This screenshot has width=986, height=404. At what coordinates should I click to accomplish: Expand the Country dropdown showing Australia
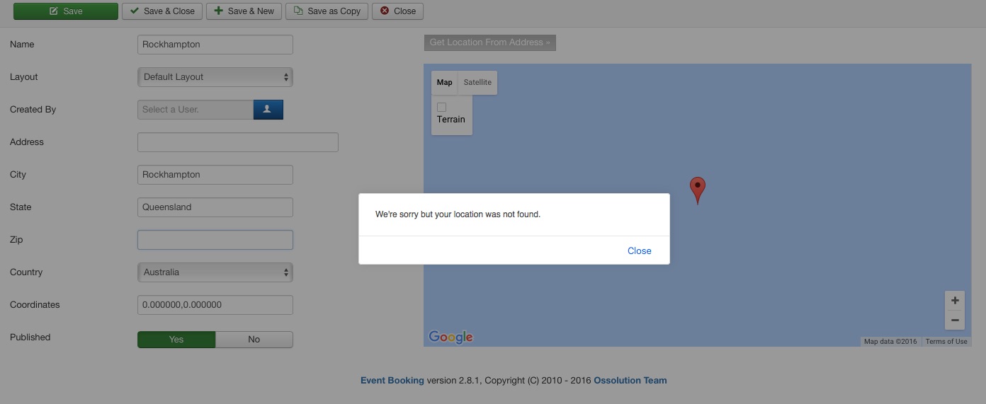pyautogui.click(x=215, y=272)
